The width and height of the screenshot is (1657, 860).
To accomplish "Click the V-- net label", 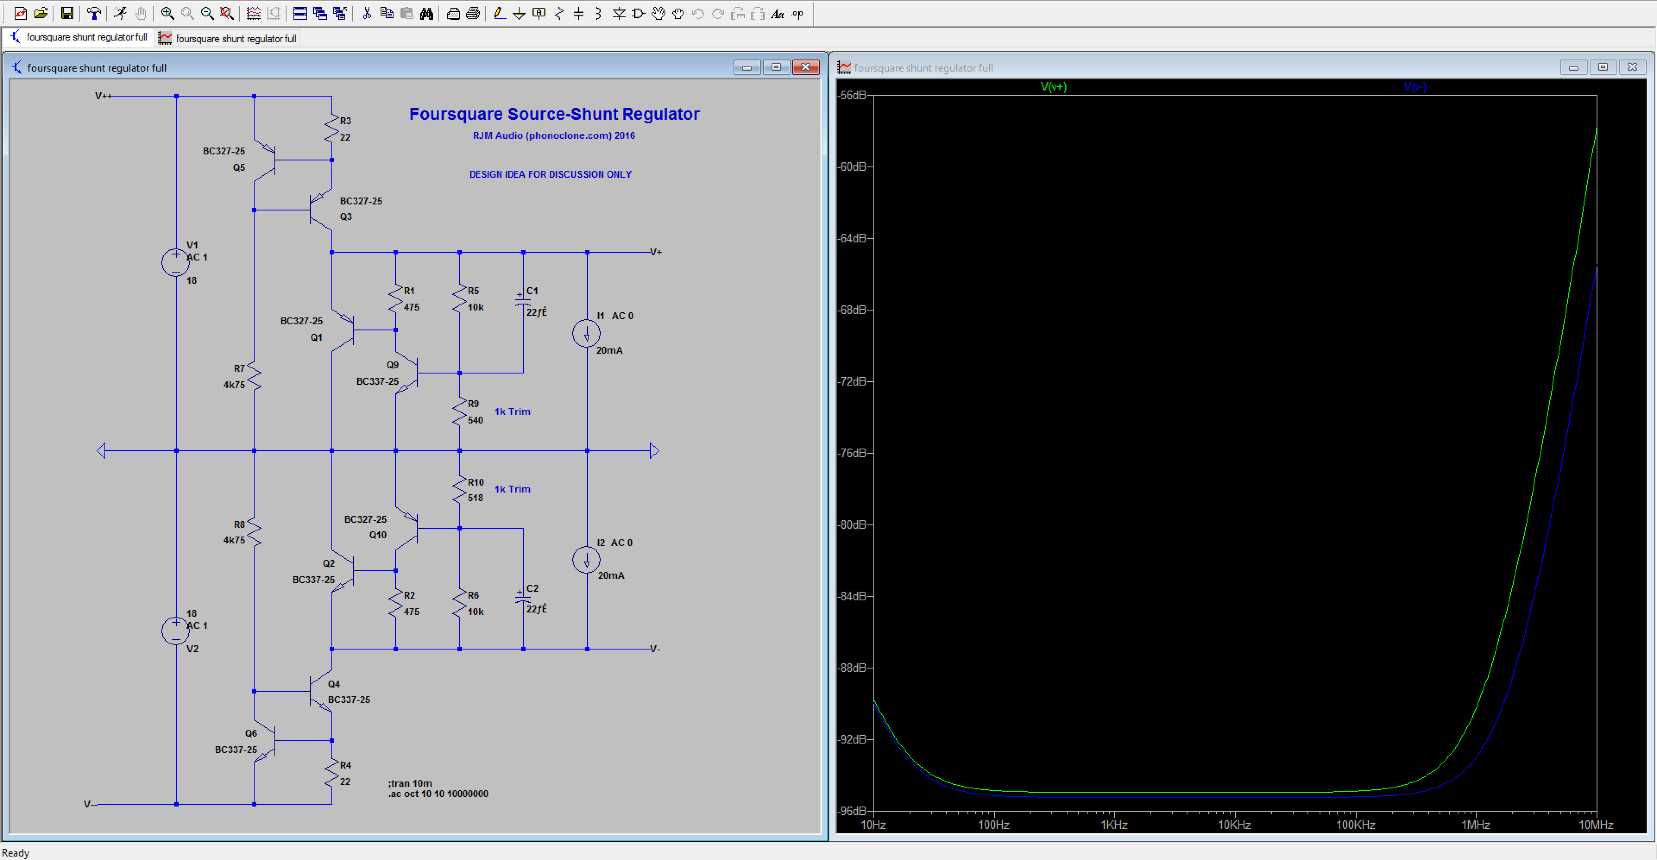I will click(x=91, y=804).
